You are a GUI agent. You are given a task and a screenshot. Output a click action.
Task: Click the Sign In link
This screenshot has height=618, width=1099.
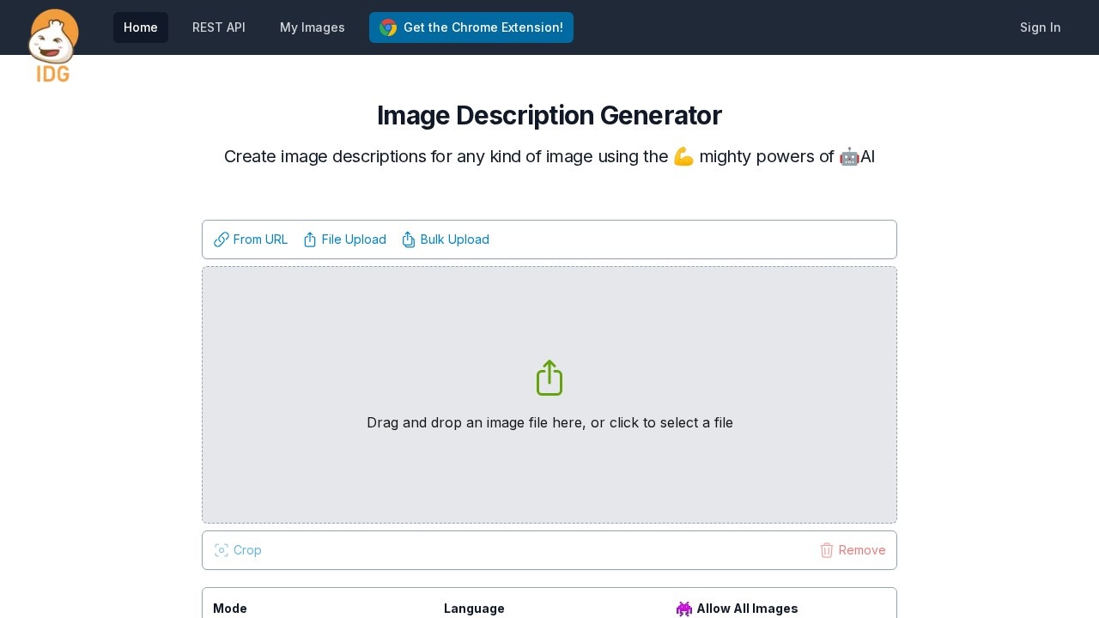pos(1040,27)
